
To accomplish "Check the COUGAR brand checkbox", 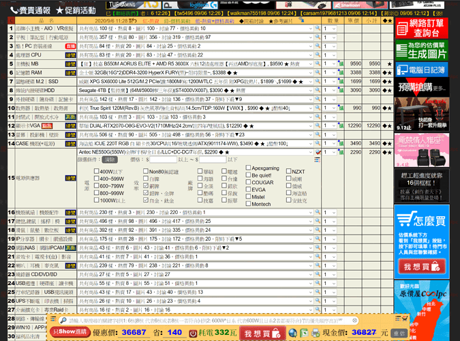I will click(248, 182).
